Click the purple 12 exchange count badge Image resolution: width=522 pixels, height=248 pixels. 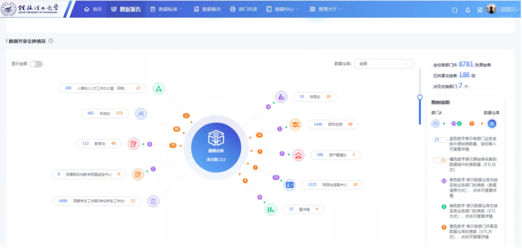tap(276, 177)
